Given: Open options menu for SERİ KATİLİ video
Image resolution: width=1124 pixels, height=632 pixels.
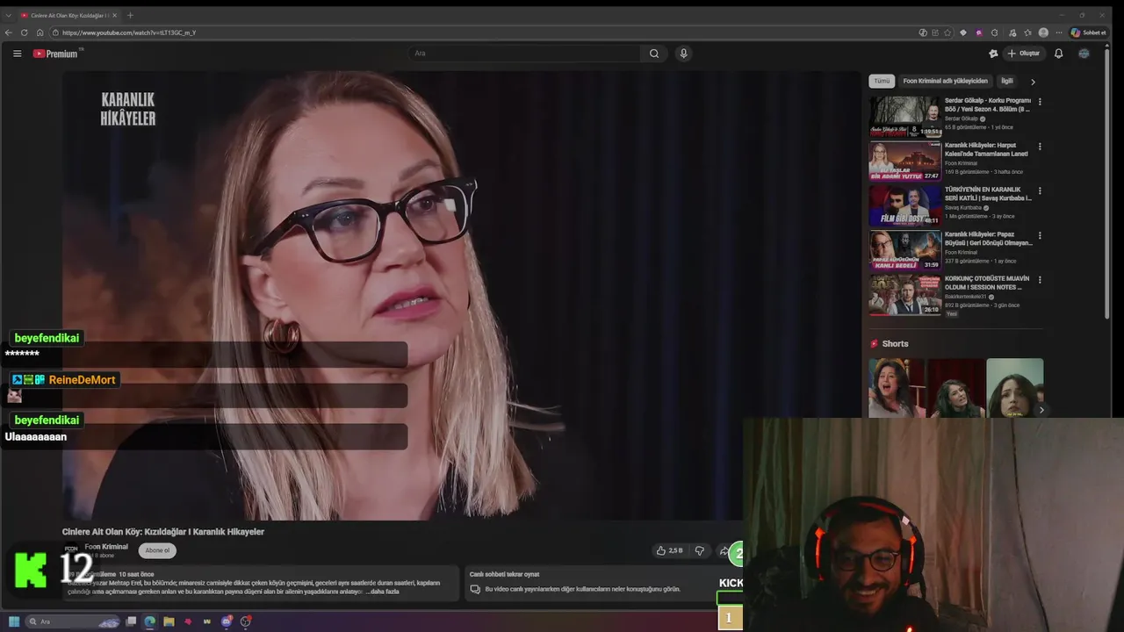Looking at the screenshot, I should click(1040, 190).
